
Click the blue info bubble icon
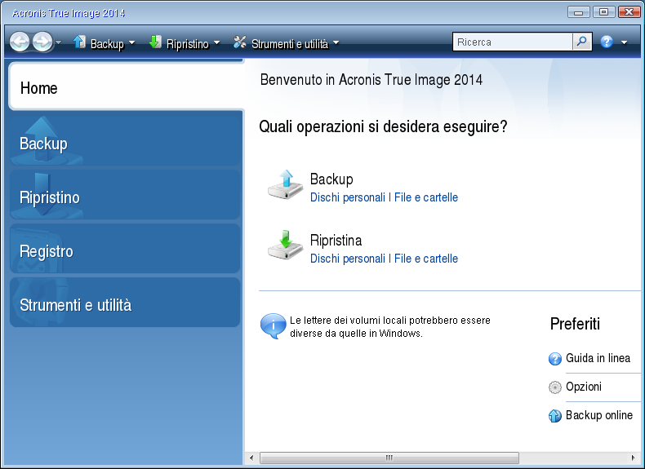coord(274,326)
